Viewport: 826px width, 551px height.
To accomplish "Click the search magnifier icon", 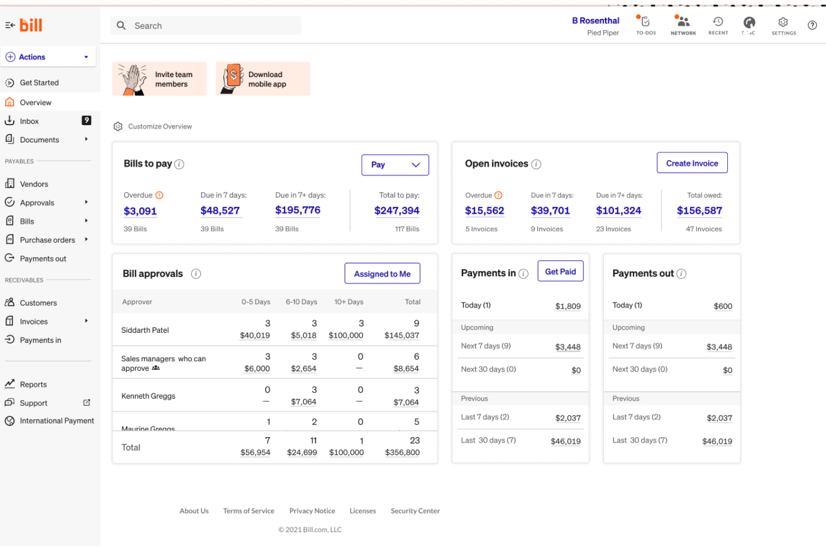I will [121, 25].
